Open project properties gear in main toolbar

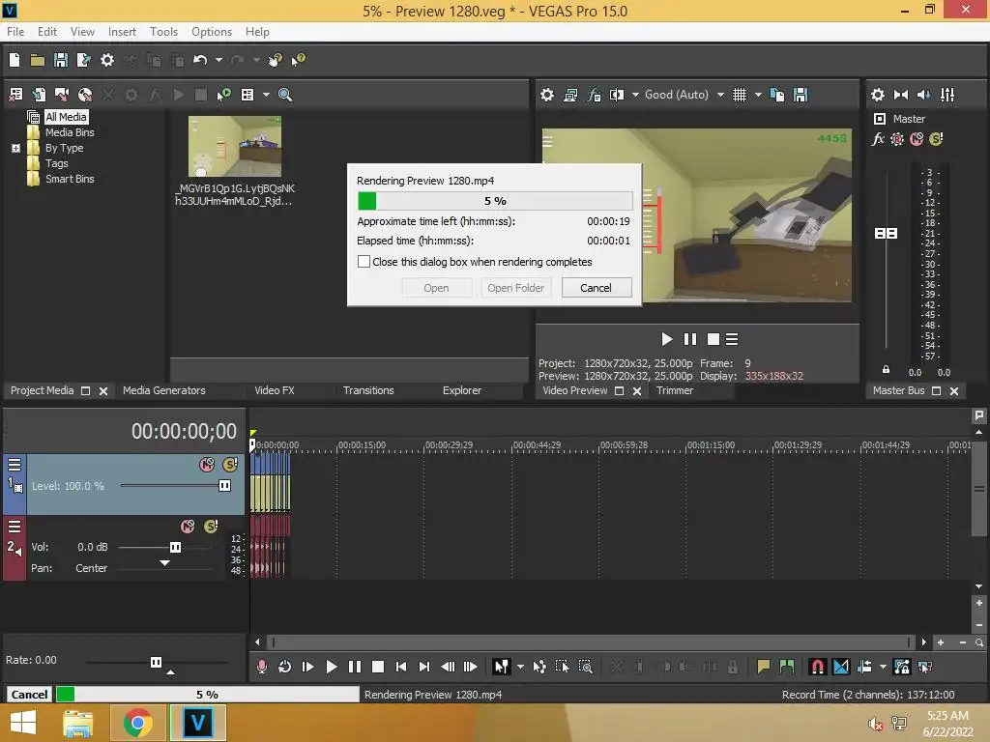click(x=107, y=60)
